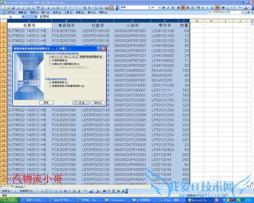Open the font name dropdown

tap(149, 8)
